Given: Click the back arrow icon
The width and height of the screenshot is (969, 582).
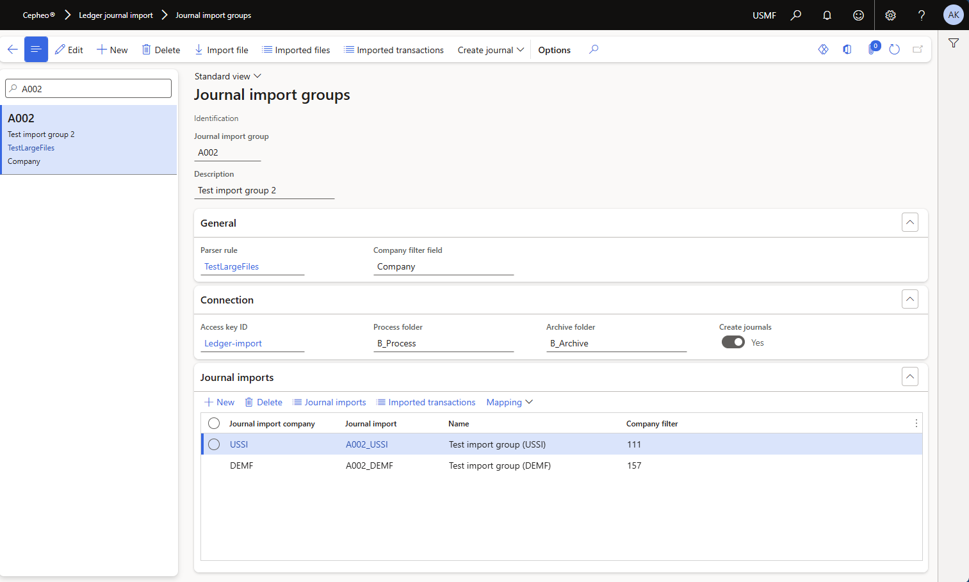Looking at the screenshot, I should coord(12,49).
